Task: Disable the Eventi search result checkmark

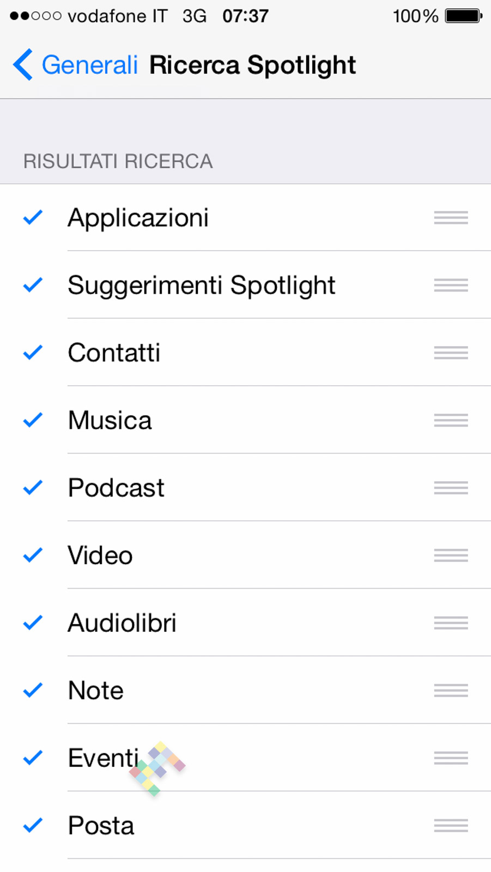Action: click(x=33, y=758)
